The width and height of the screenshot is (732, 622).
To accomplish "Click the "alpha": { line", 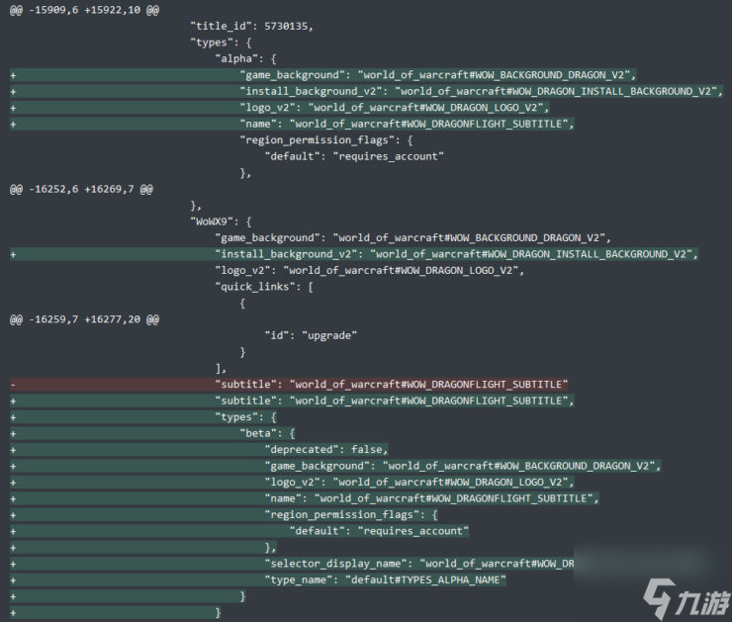I will click(x=245, y=58).
